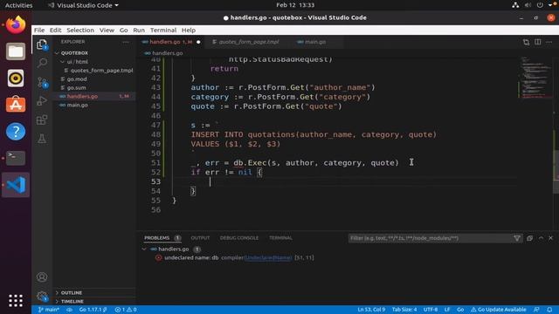Screen dimensions: 559x314
Task: Open system status menu at top right
Action: 535,5
